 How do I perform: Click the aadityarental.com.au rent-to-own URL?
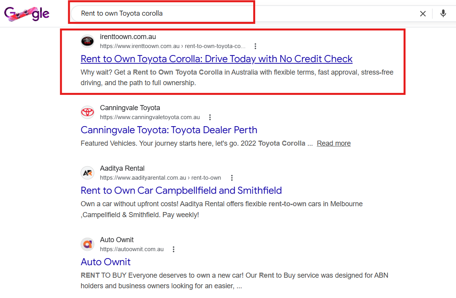(x=160, y=178)
